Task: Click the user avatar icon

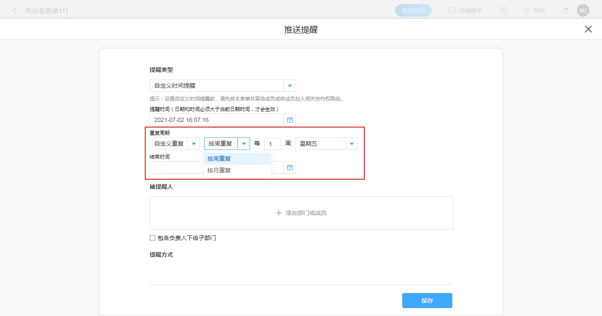Action: coord(583,11)
